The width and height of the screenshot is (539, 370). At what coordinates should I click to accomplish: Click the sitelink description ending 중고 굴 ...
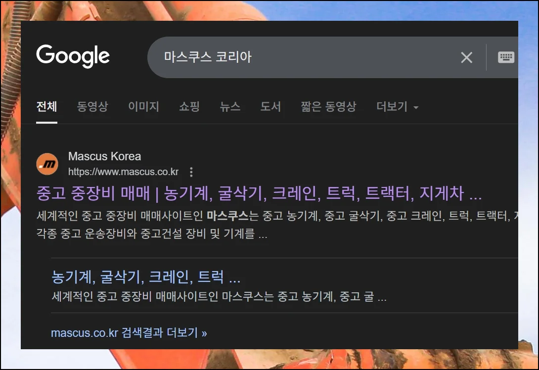pyautogui.click(x=220, y=297)
